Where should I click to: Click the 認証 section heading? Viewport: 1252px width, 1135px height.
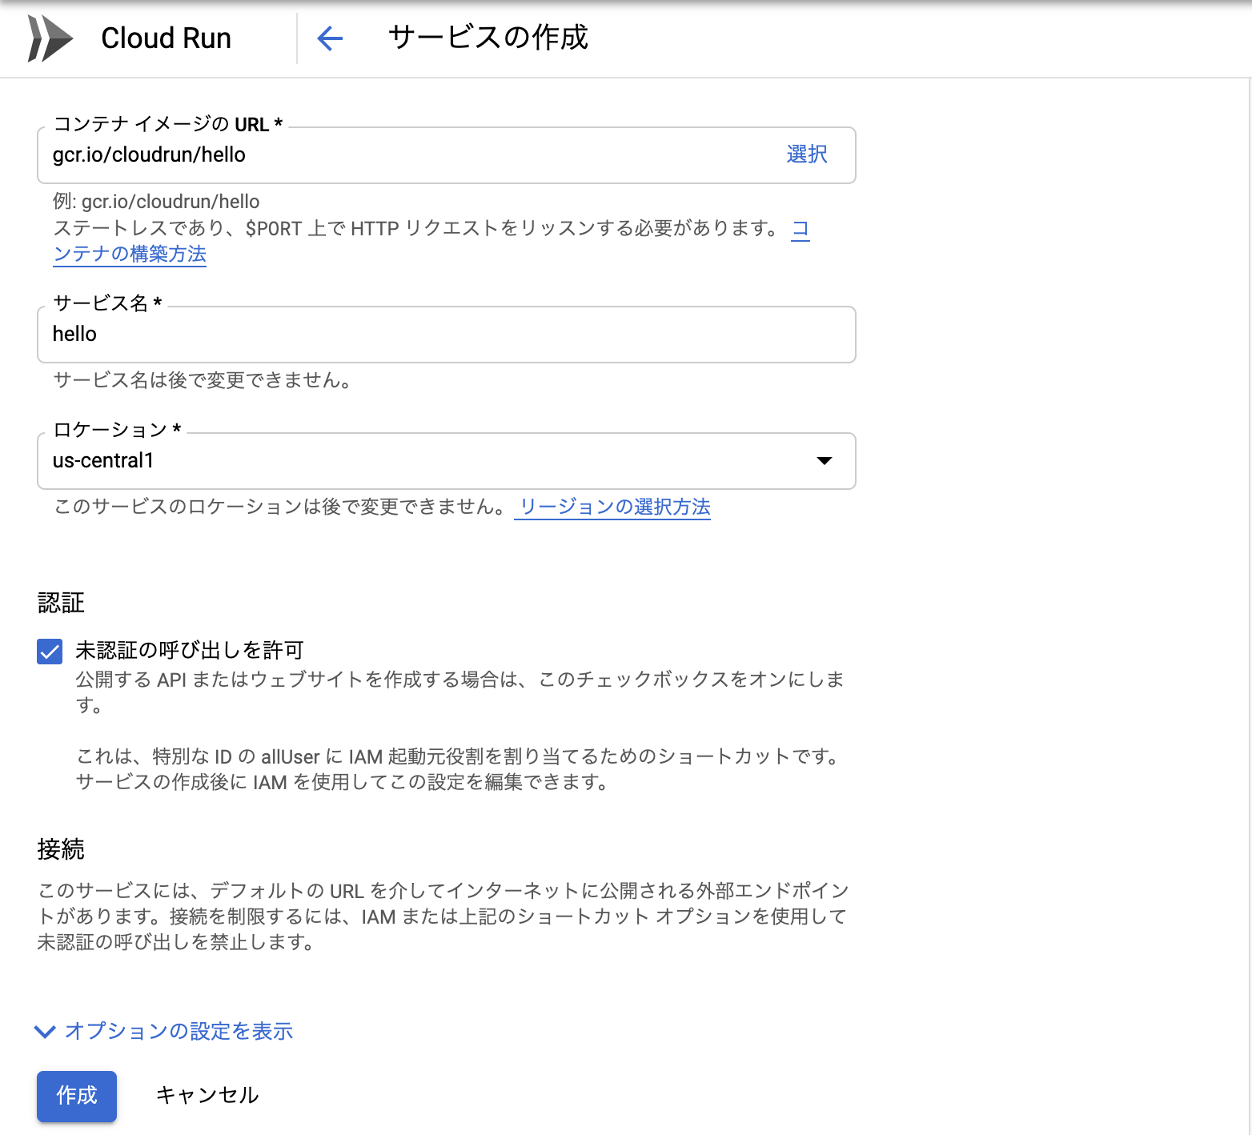click(61, 603)
